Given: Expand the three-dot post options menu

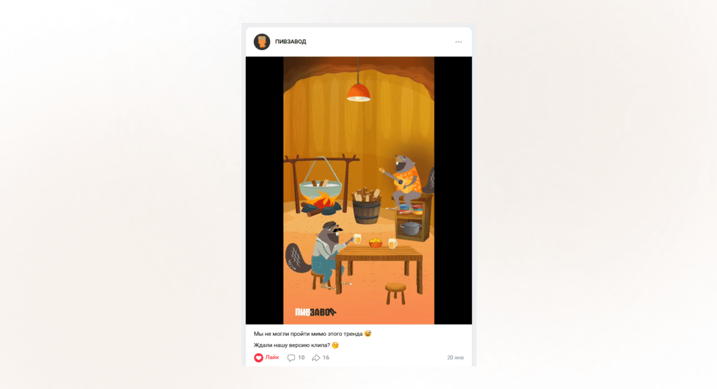Looking at the screenshot, I should pos(458,42).
